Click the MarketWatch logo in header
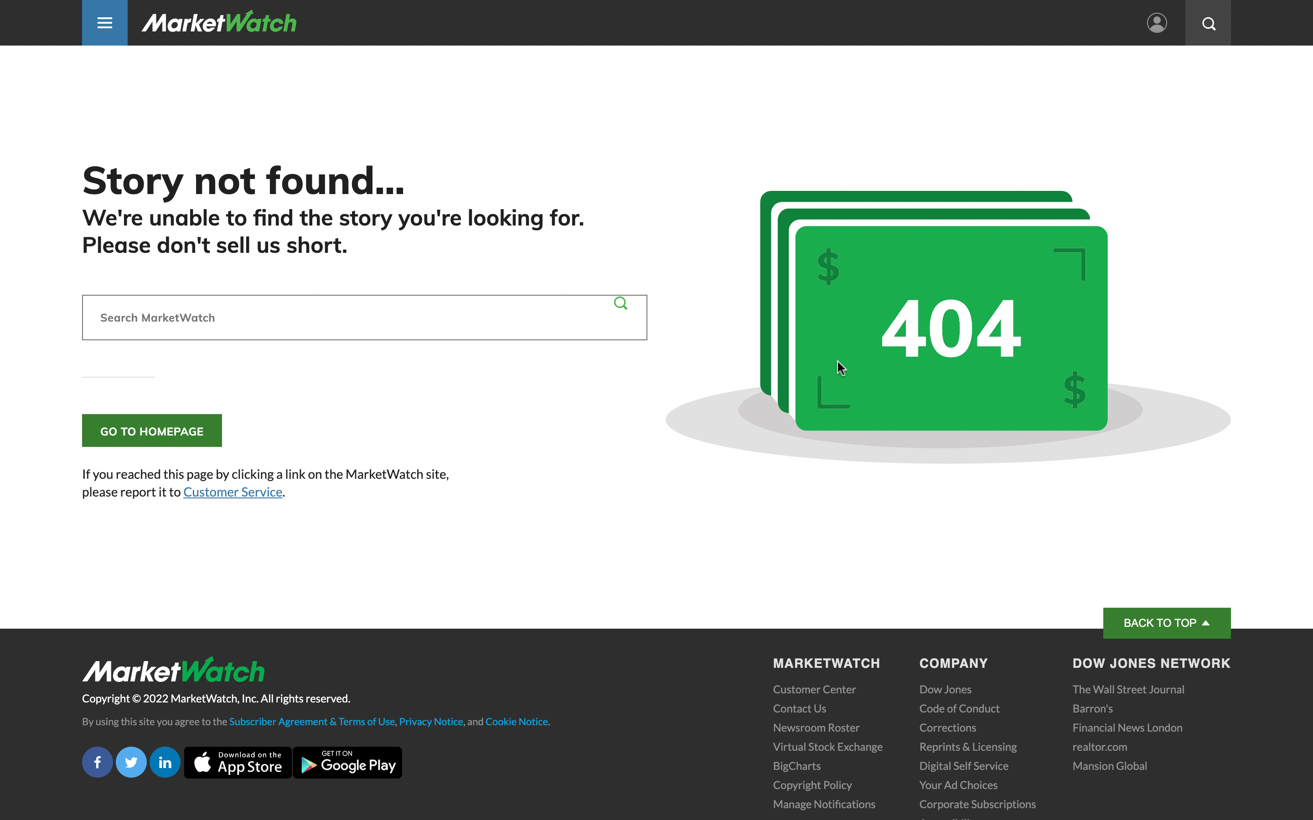This screenshot has height=820, width=1313. [219, 23]
